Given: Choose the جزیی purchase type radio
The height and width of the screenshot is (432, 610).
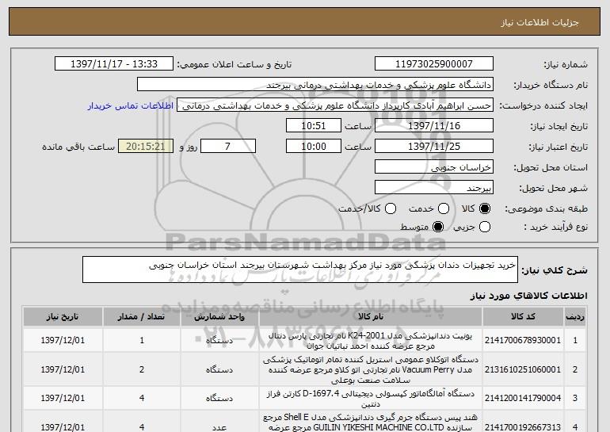Looking at the screenshot, I should pyautogui.click(x=485, y=227).
